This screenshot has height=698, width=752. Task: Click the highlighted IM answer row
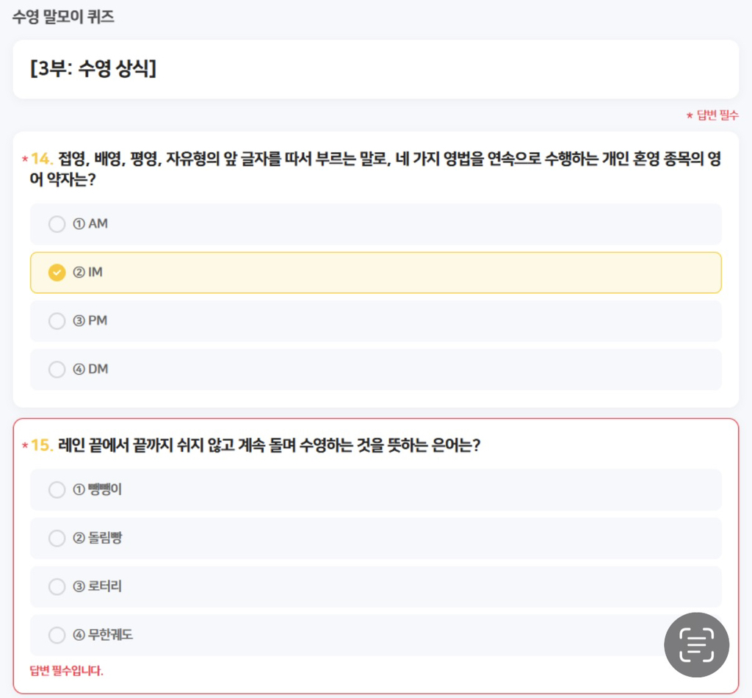click(x=375, y=273)
